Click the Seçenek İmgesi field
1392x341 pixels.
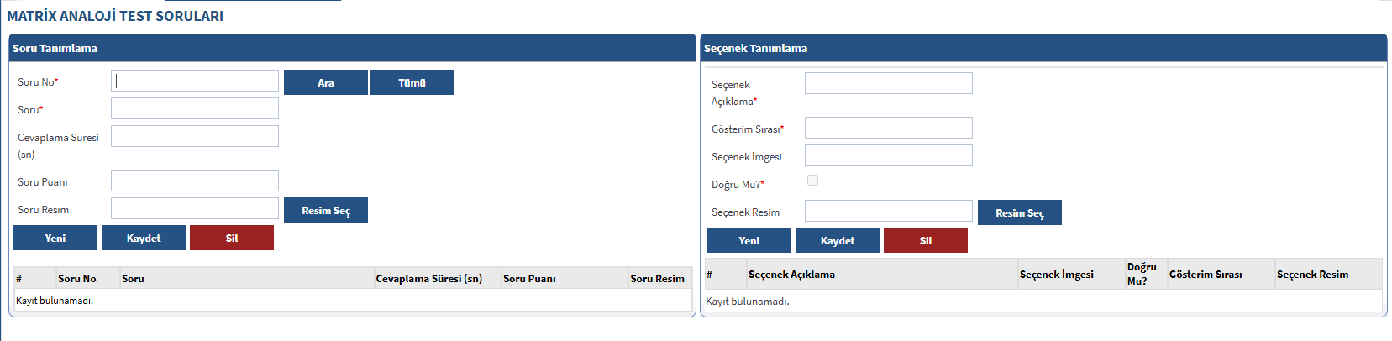pos(888,155)
